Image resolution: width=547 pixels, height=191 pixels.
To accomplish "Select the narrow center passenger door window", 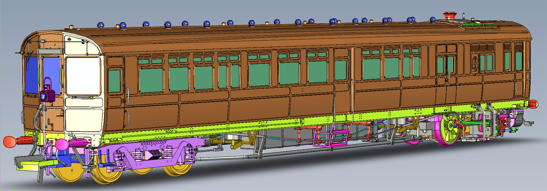I will pos(341,70).
